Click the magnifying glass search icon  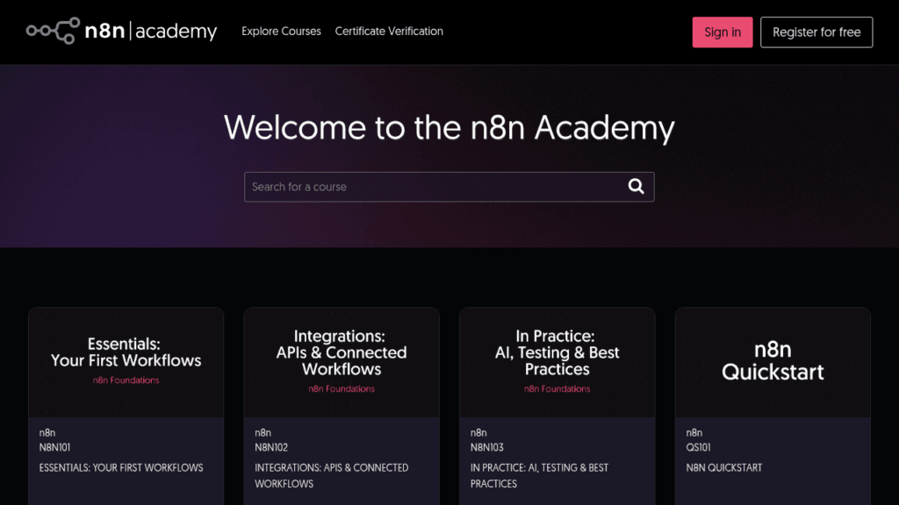tap(636, 186)
